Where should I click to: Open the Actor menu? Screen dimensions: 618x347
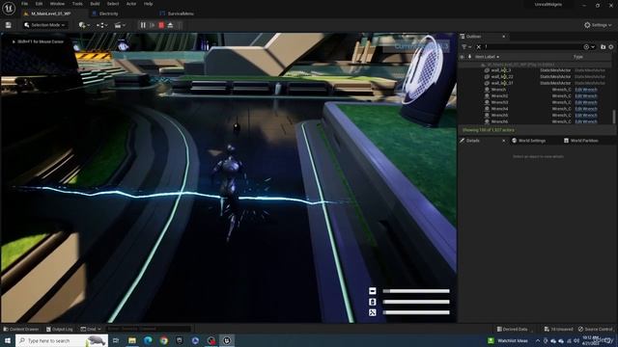[131, 4]
